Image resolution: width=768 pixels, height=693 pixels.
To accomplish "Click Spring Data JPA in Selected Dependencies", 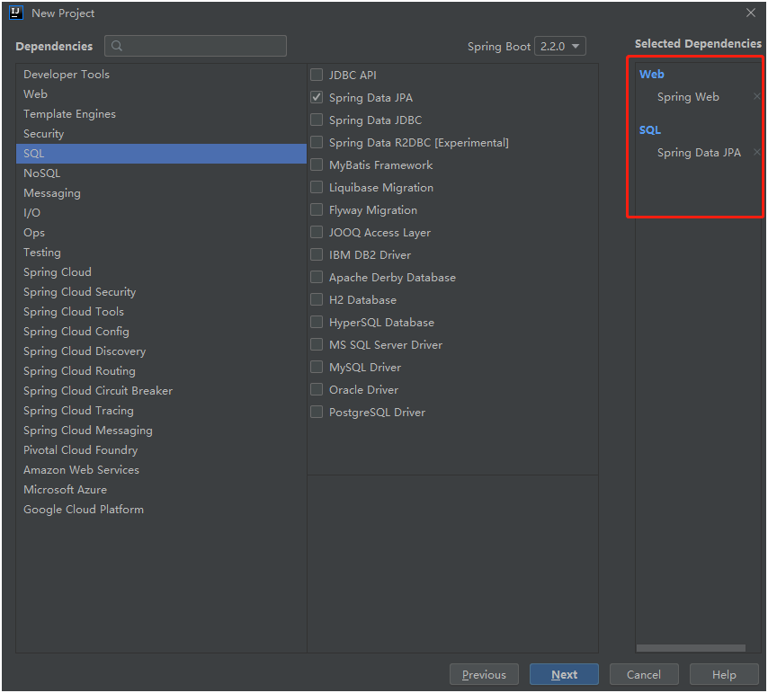I will pos(699,153).
